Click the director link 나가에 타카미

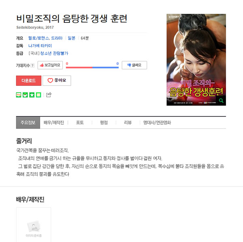(40, 45)
